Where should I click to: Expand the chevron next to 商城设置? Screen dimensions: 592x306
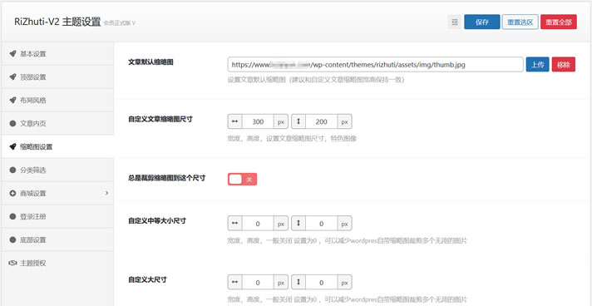[106, 193]
